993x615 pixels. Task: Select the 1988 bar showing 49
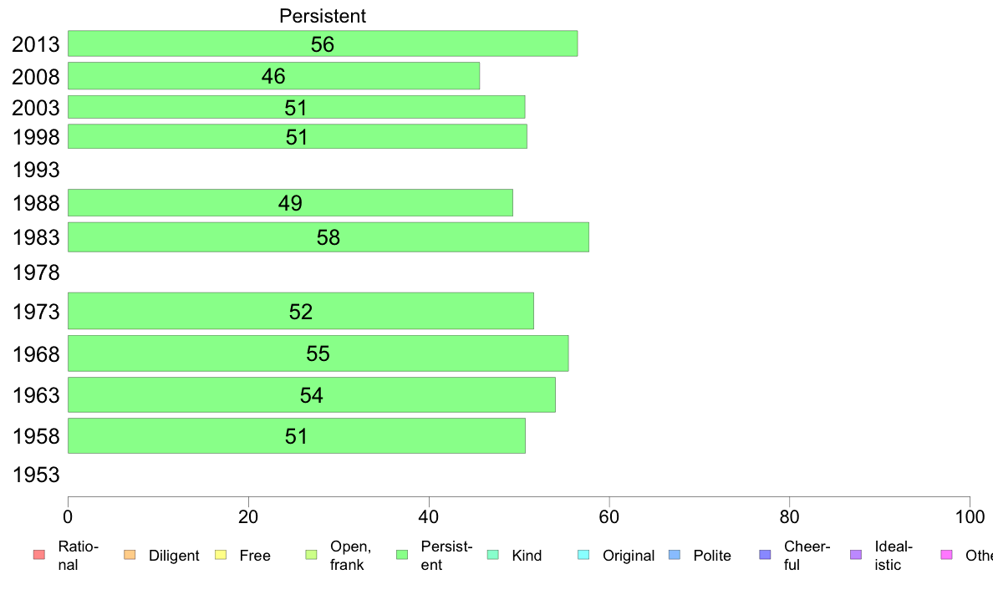pos(290,203)
